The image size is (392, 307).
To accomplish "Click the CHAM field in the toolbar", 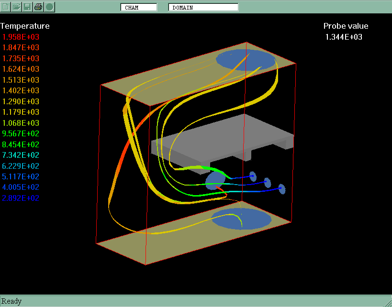I will pos(138,7).
